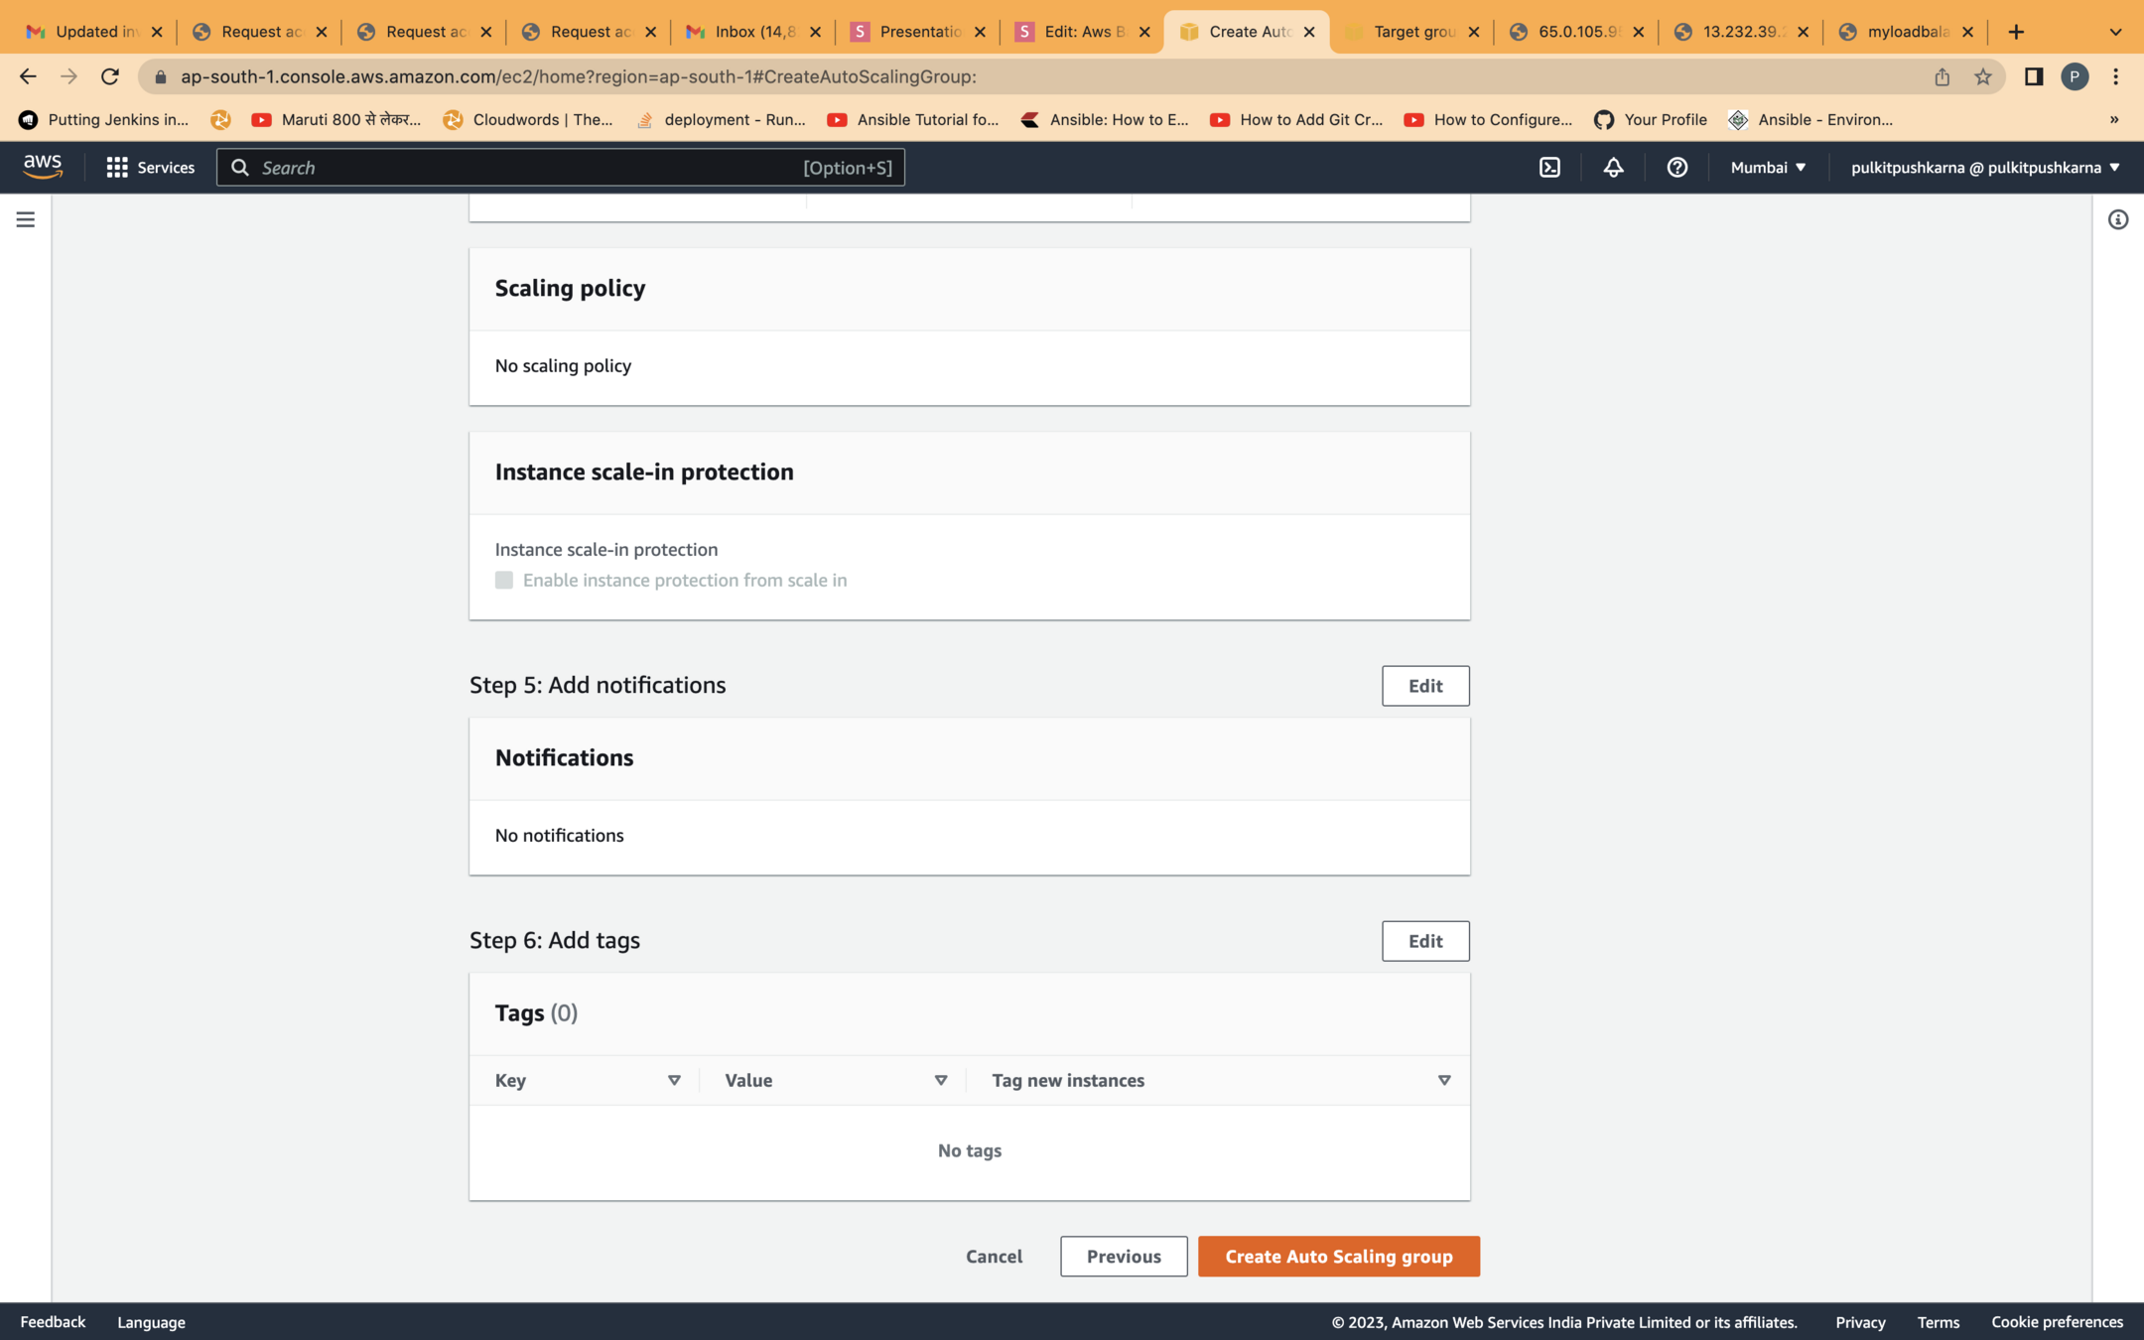Reload the page with refresh icon
The image size is (2144, 1340).
pyautogui.click(x=110, y=76)
